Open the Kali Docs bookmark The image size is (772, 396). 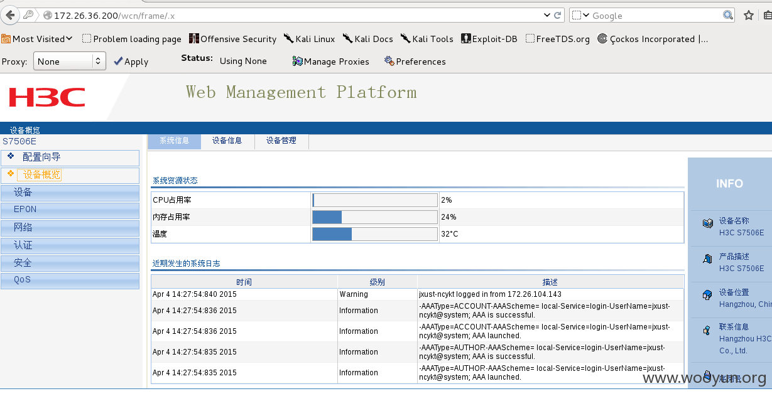point(367,39)
